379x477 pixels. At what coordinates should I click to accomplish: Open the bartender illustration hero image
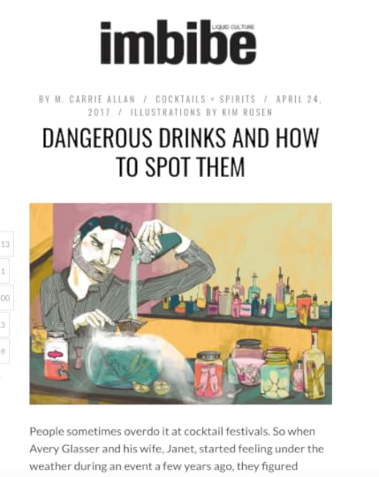coord(181,304)
